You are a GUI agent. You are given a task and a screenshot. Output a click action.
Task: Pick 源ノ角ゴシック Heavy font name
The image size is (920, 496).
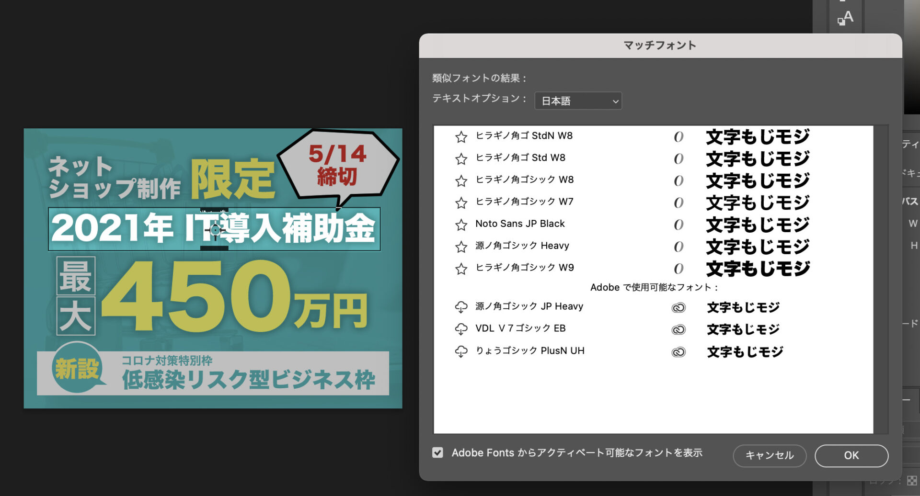pos(522,246)
